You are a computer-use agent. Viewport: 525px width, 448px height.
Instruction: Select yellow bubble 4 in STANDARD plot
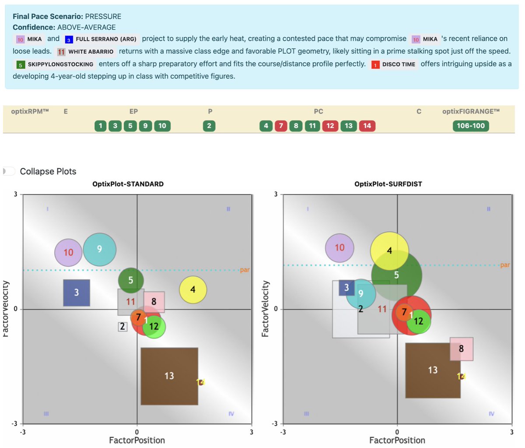(193, 290)
